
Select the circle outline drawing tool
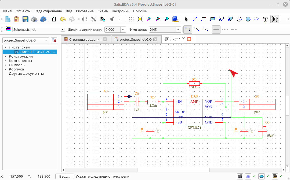239,19
